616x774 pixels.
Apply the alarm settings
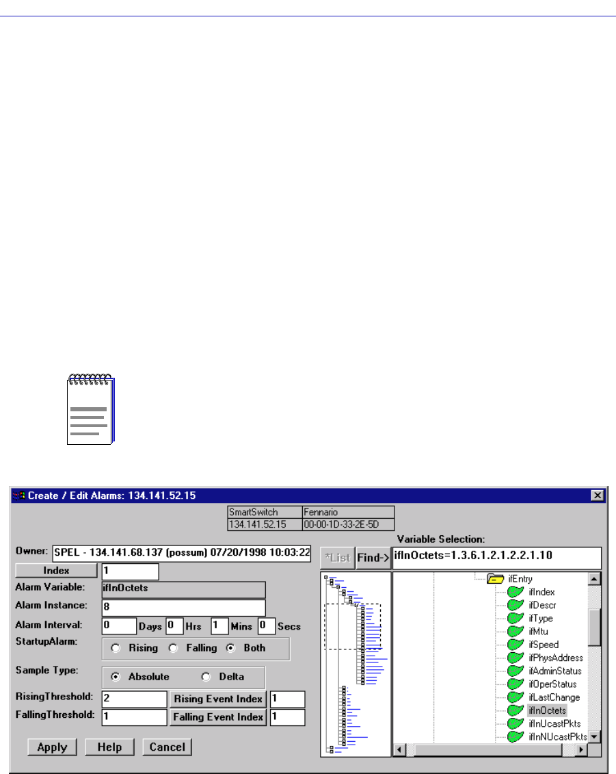coord(52,747)
